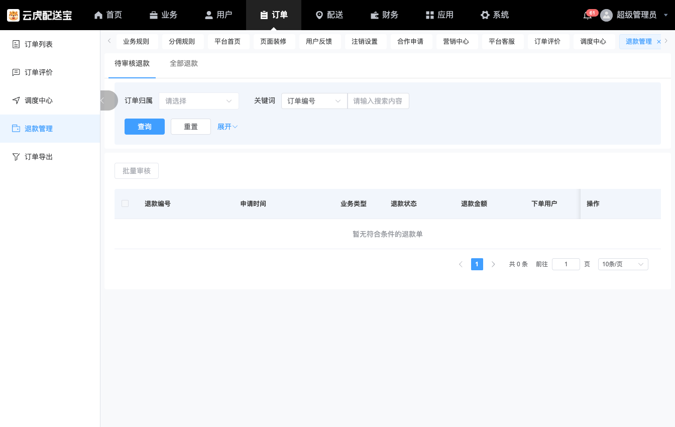Close the 退款管理 page tab

pyautogui.click(x=659, y=42)
